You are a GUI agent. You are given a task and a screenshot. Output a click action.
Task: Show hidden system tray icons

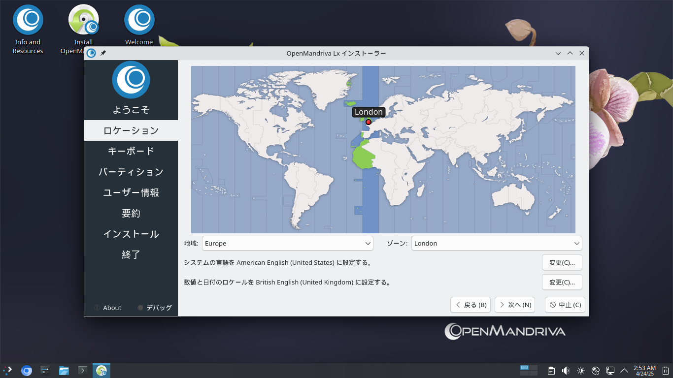624,371
